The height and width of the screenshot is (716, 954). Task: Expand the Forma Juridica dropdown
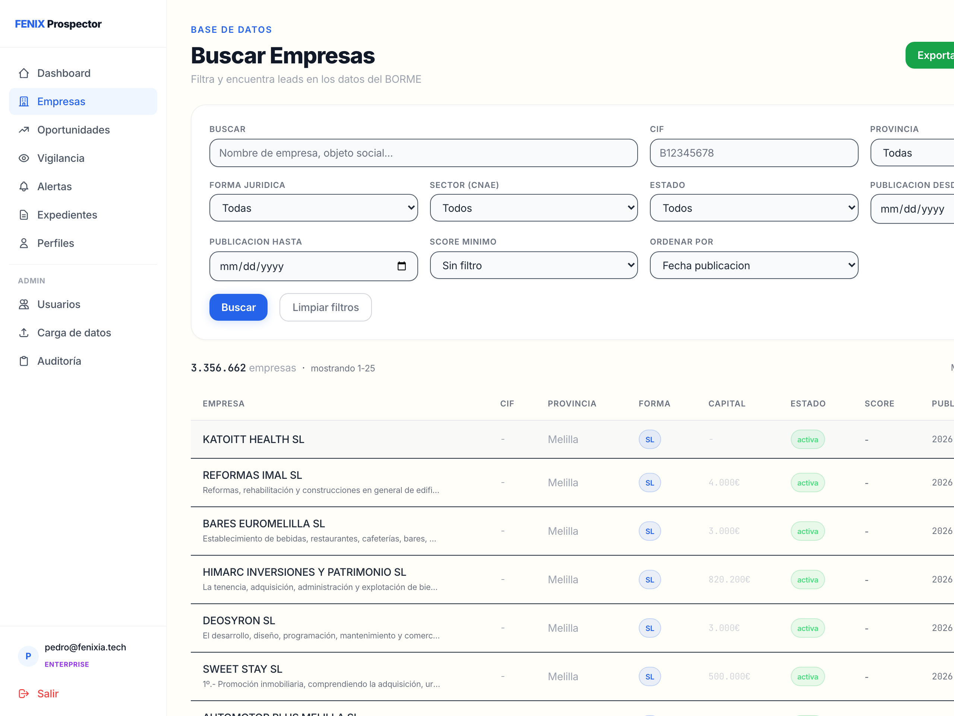point(313,208)
